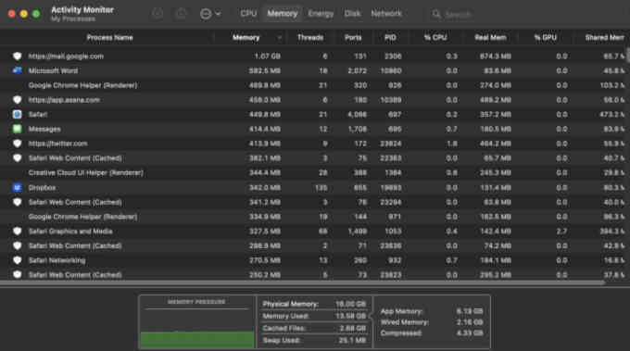
Task: Sort by the Ports column header
Action: (x=353, y=38)
